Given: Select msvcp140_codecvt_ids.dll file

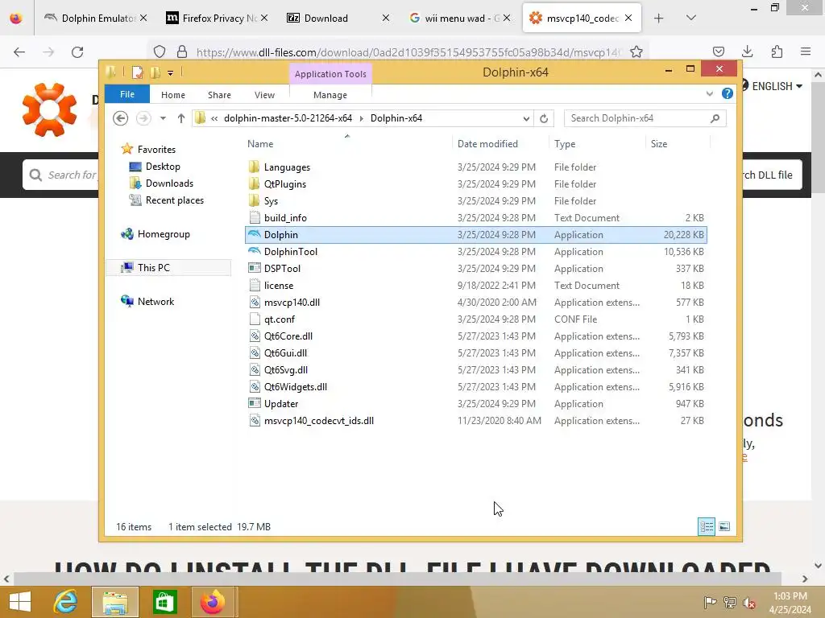Looking at the screenshot, I should click(319, 420).
